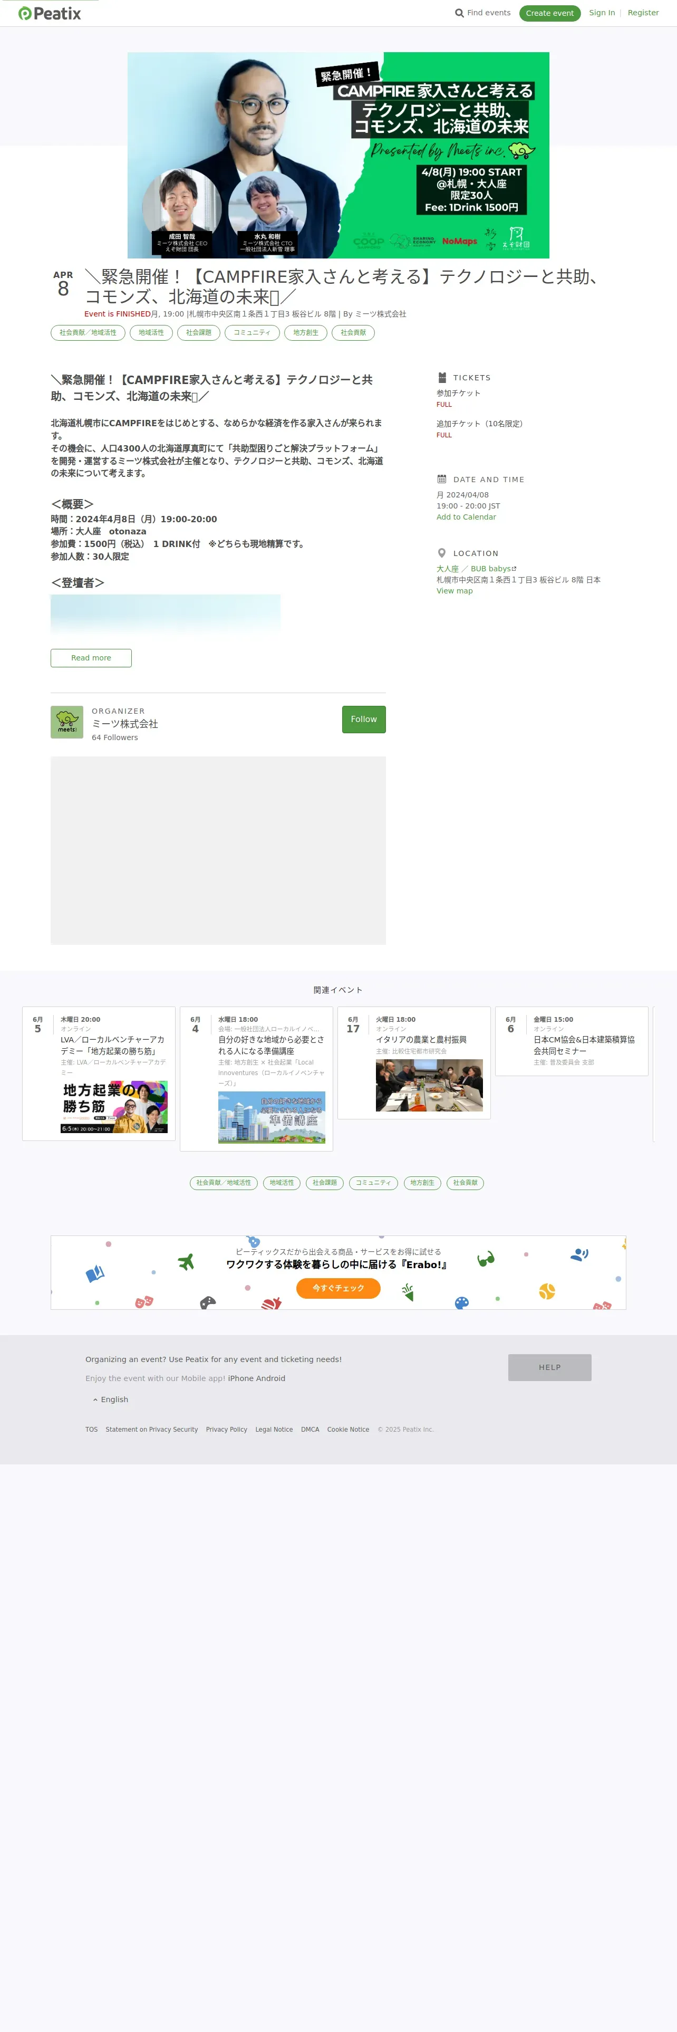Click the external link icon after BUB babys
This screenshot has height=2032, width=677.
(515, 569)
